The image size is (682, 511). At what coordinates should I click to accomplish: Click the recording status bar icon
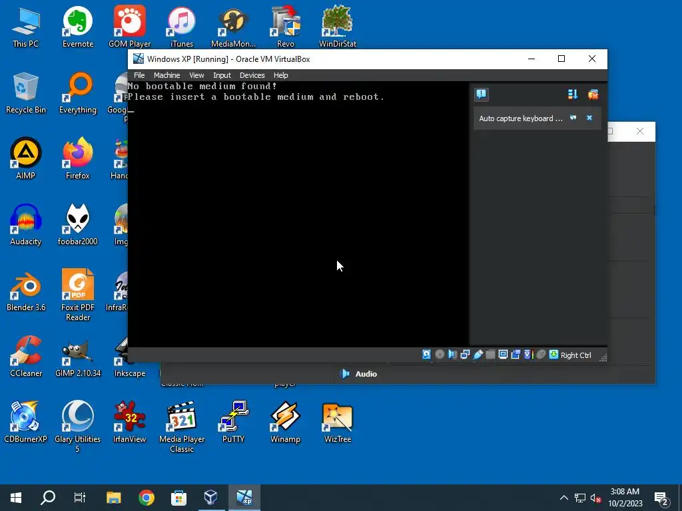(x=516, y=355)
